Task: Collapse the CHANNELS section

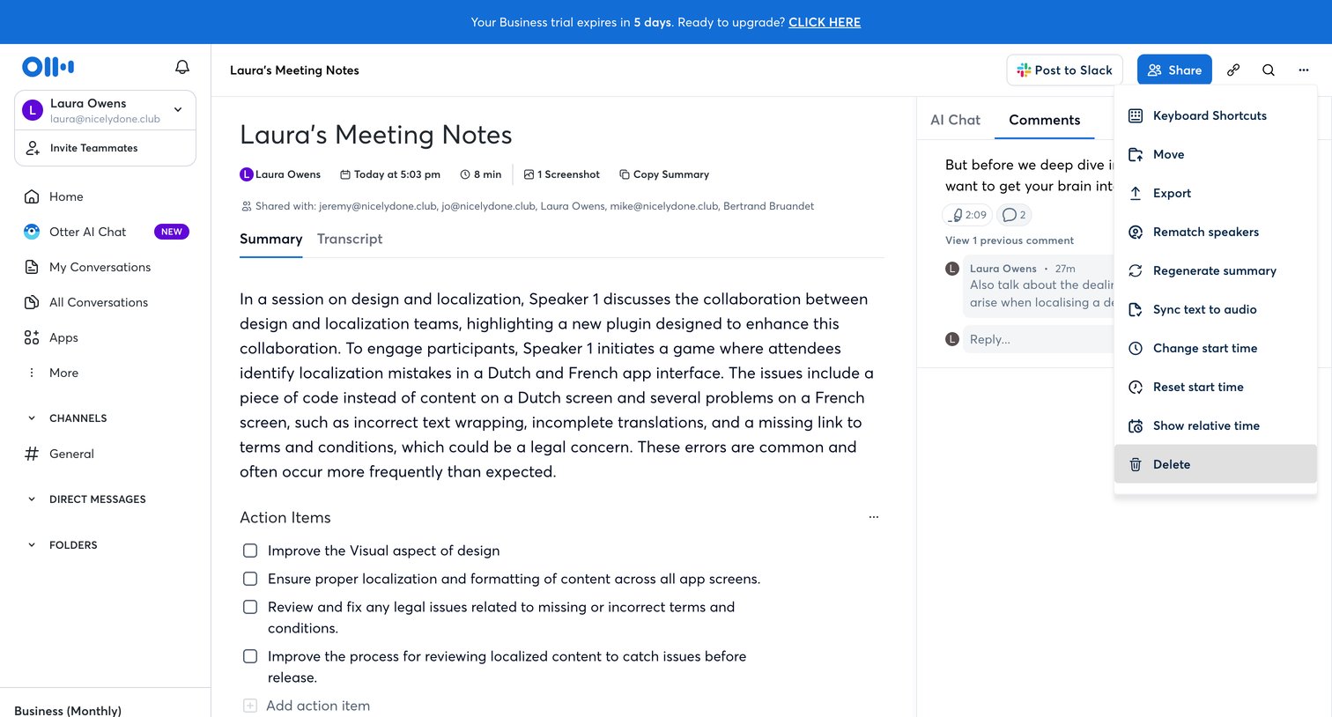Action: (32, 418)
